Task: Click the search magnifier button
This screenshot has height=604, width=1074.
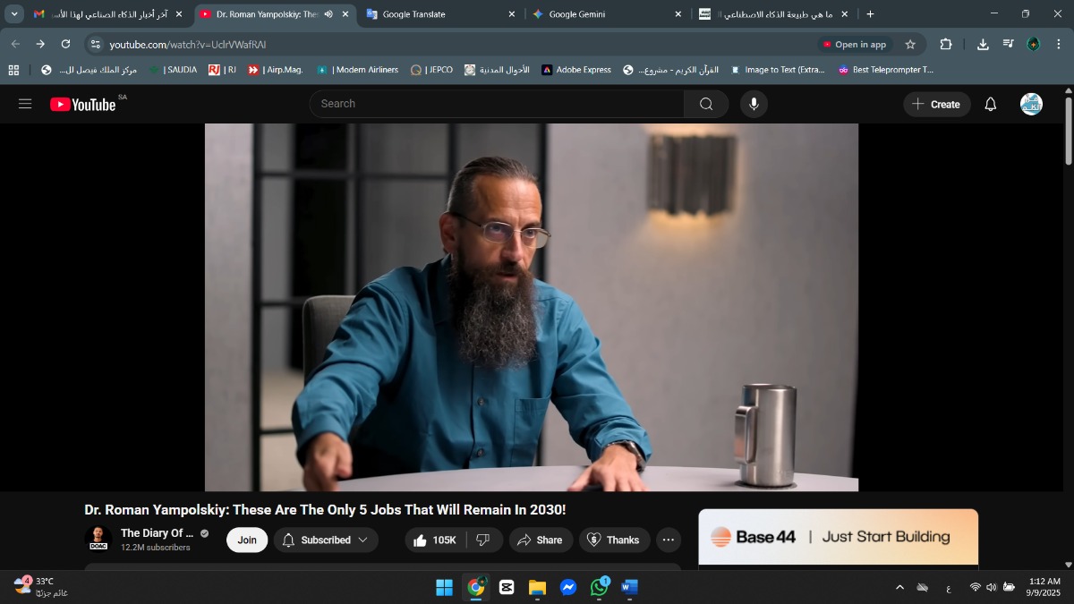Action: pos(706,104)
